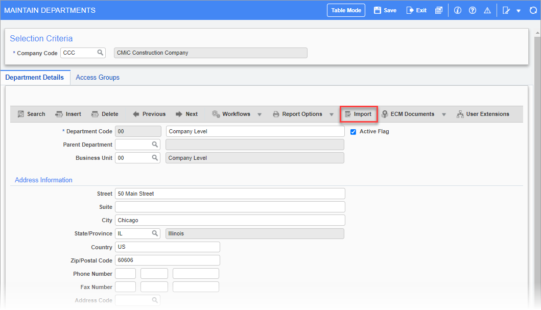Open the help question mark icon
This screenshot has width=541, height=310.
(473, 10)
